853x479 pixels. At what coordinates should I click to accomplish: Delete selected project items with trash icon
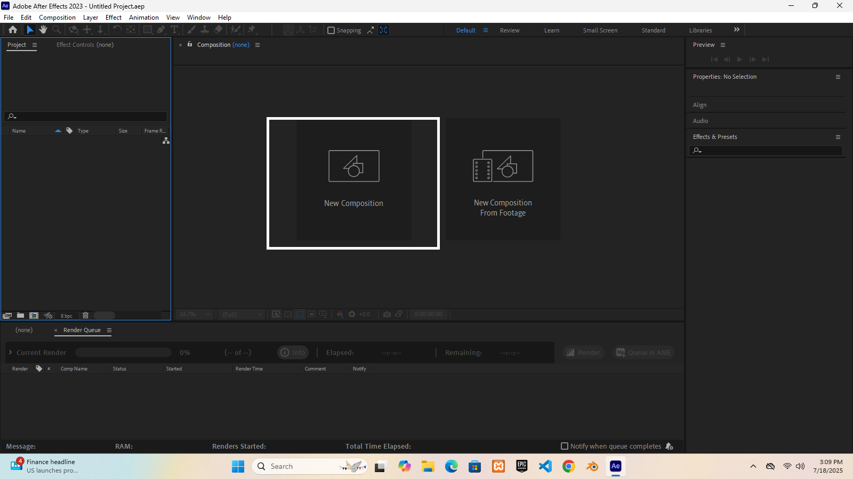pyautogui.click(x=85, y=316)
